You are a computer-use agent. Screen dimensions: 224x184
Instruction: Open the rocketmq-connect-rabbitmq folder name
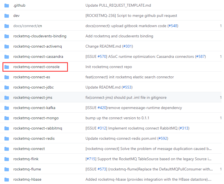(x=38, y=128)
